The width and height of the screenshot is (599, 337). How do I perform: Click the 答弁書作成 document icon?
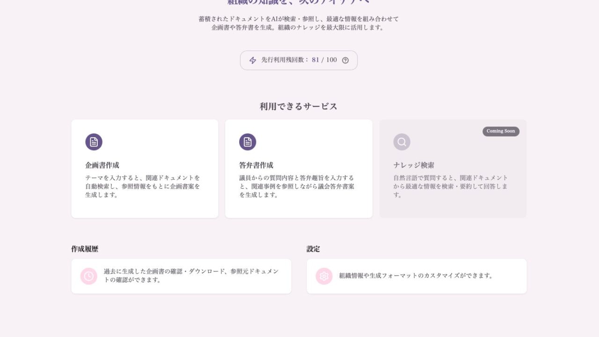click(x=248, y=142)
